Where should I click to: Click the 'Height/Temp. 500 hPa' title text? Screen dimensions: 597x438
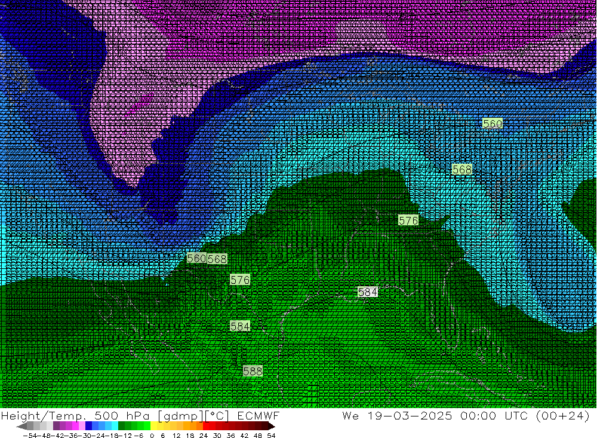click(x=75, y=415)
